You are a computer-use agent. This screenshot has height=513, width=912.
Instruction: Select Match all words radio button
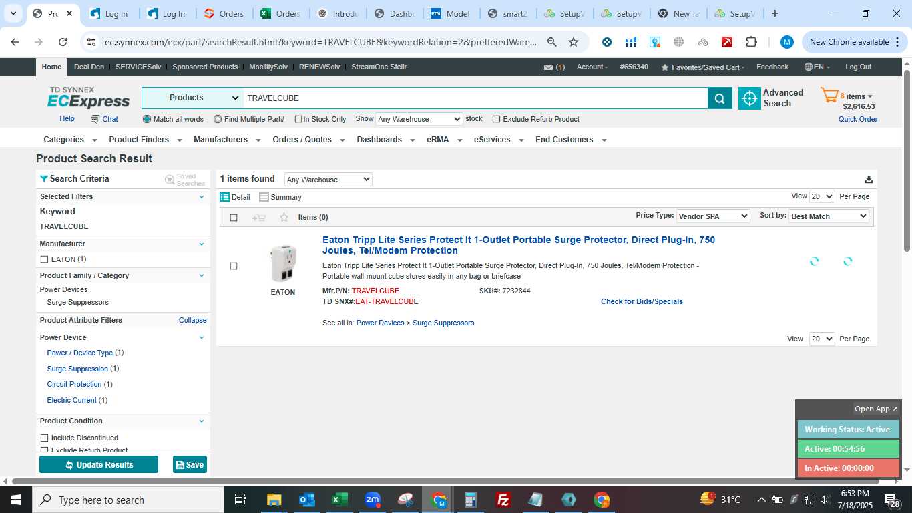pos(147,119)
